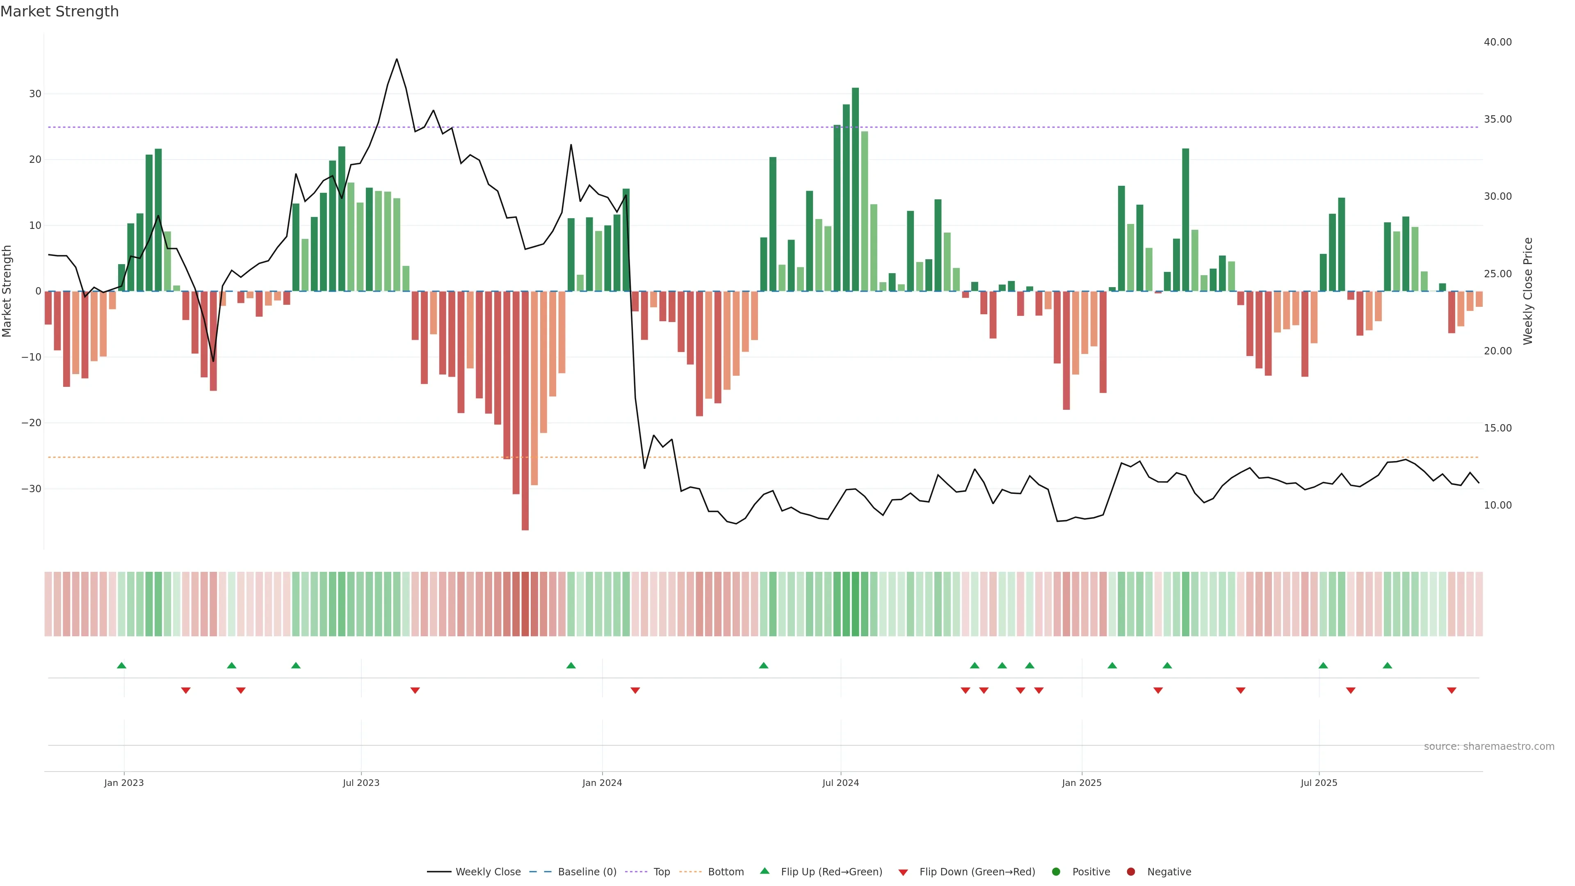Image resolution: width=1575 pixels, height=886 pixels.
Task: Click the first green flip-up marker near Jan 2023
Action: click(122, 665)
